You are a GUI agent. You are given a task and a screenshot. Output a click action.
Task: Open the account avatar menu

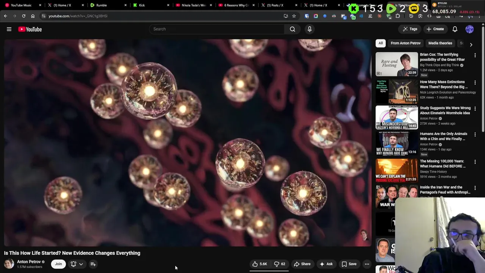point(469,29)
